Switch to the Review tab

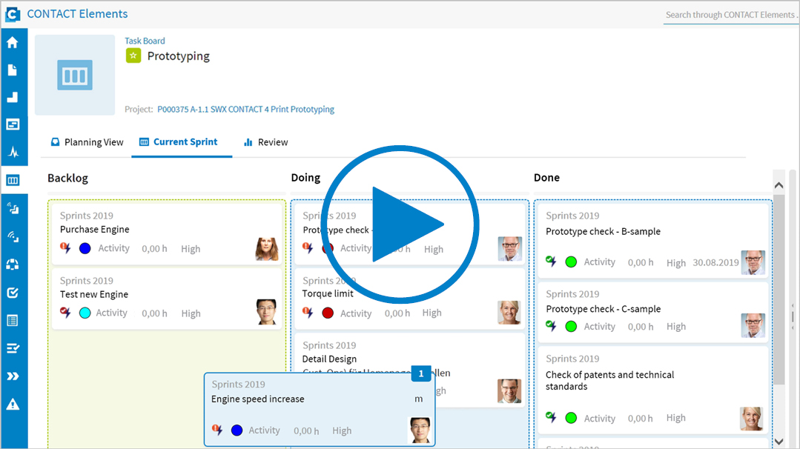pos(266,142)
